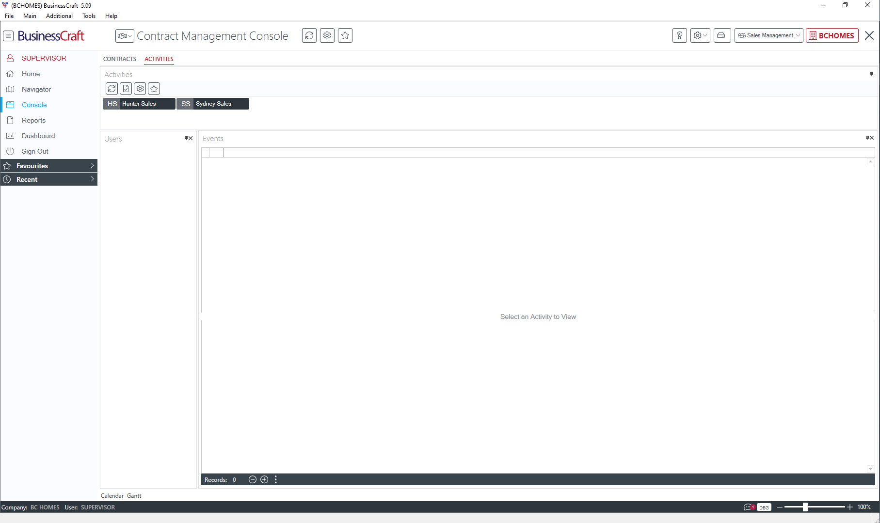Click the Events scrollbar up arrow

coord(871,162)
